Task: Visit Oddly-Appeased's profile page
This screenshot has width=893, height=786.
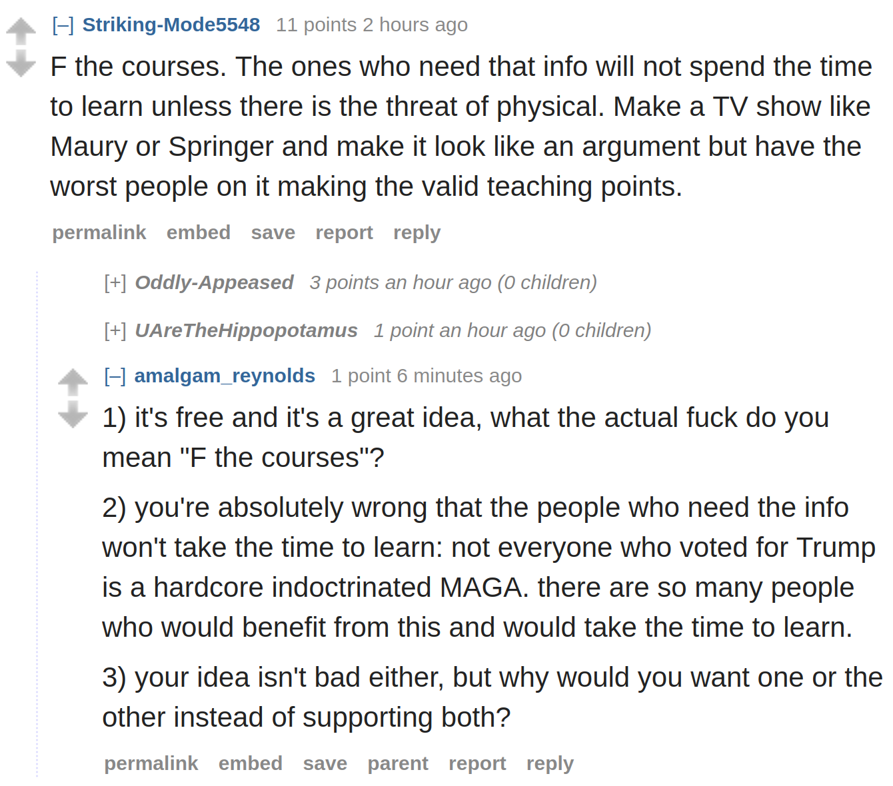Action: (x=214, y=282)
